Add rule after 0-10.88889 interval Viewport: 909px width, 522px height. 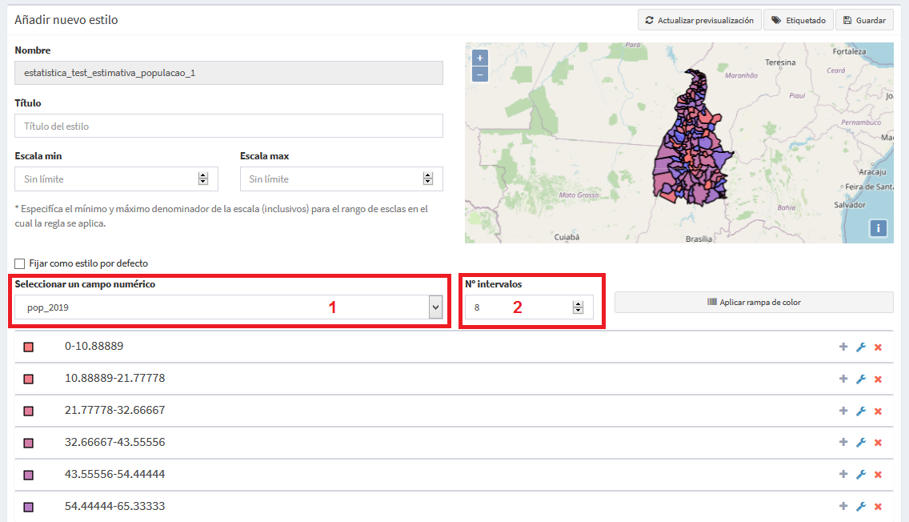click(843, 347)
